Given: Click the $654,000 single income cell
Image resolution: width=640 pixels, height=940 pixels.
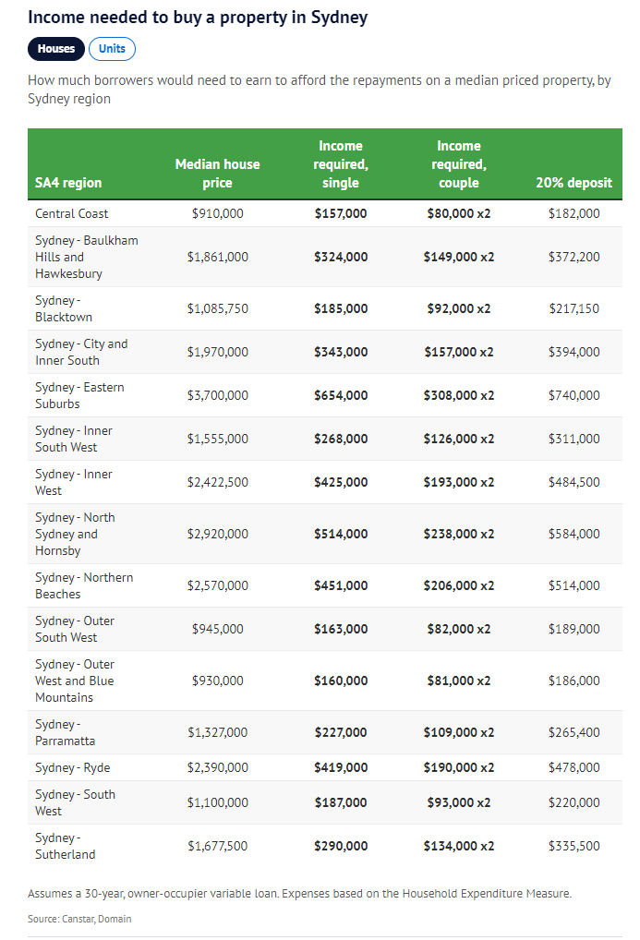Looking at the screenshot, I should point(340,395).
